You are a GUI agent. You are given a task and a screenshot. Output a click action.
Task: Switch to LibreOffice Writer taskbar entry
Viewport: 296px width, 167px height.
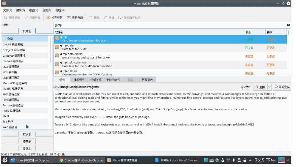[178, 160]
